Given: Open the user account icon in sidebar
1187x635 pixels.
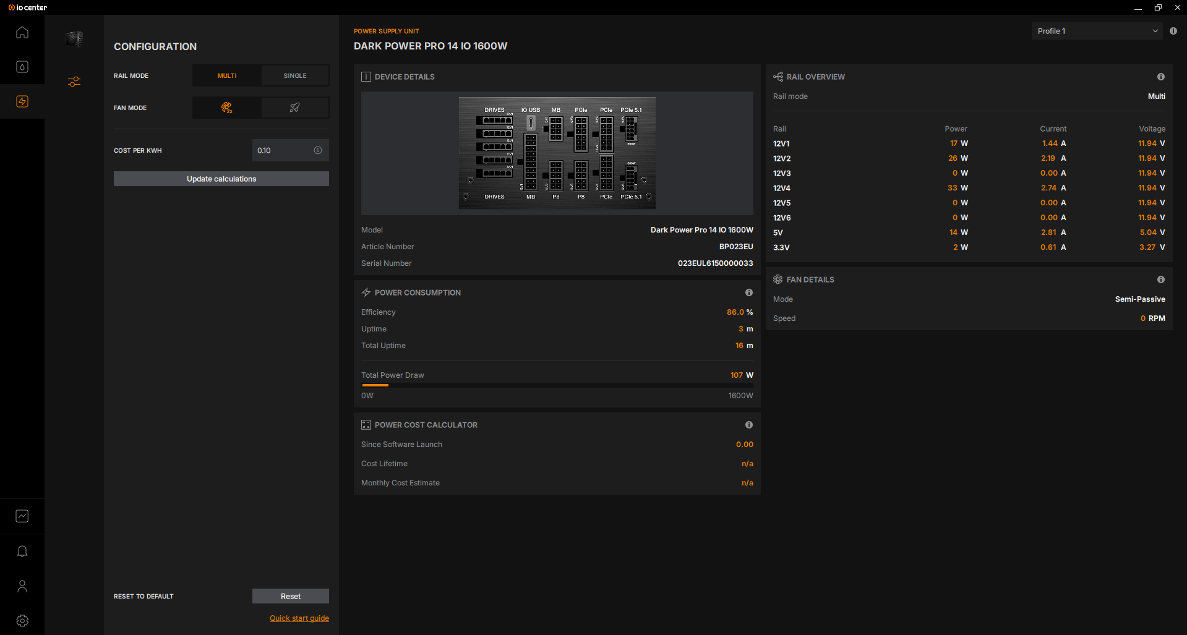Looking at the screenshot, I should [x=22, y=586].
